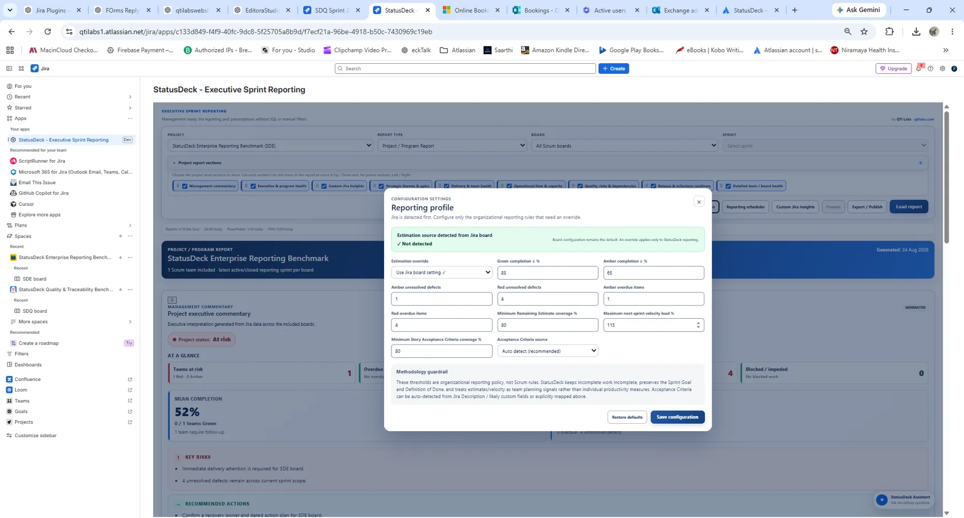
Task: Open Cursor app in sidebar
Action: pos(26,204)
